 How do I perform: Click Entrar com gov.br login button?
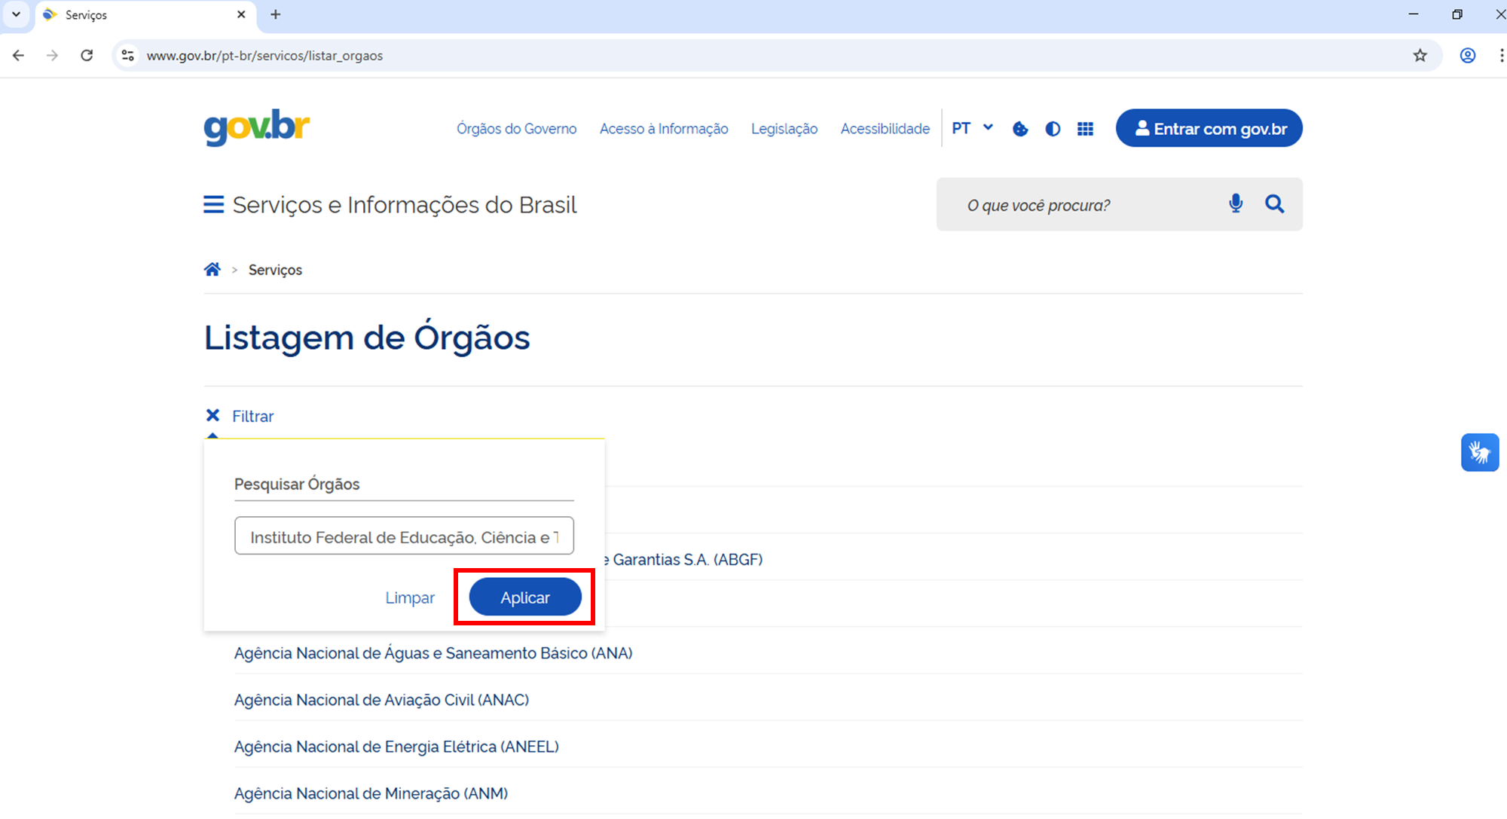coord(1209,128)
